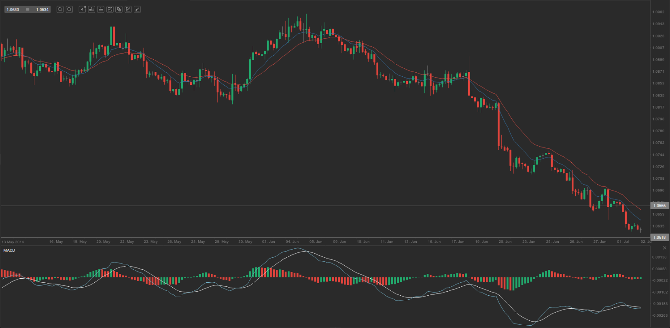The height and width of the screenshot is (328, 670).
Task: Click the 1.0630 sell price
Action: coord(13,9)
